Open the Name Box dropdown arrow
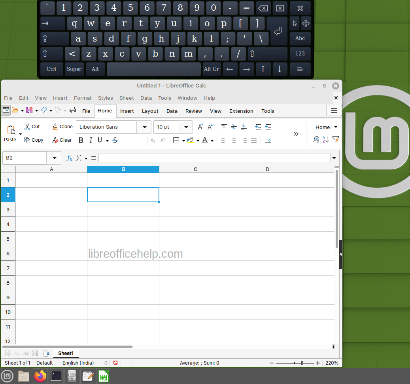 click(54, 158)
